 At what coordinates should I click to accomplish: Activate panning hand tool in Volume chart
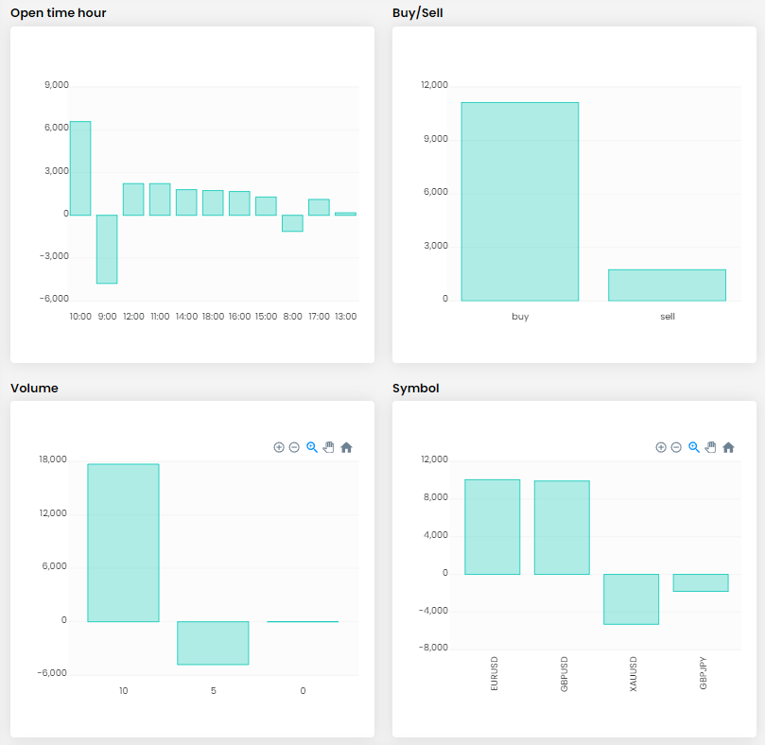(329, 447)
